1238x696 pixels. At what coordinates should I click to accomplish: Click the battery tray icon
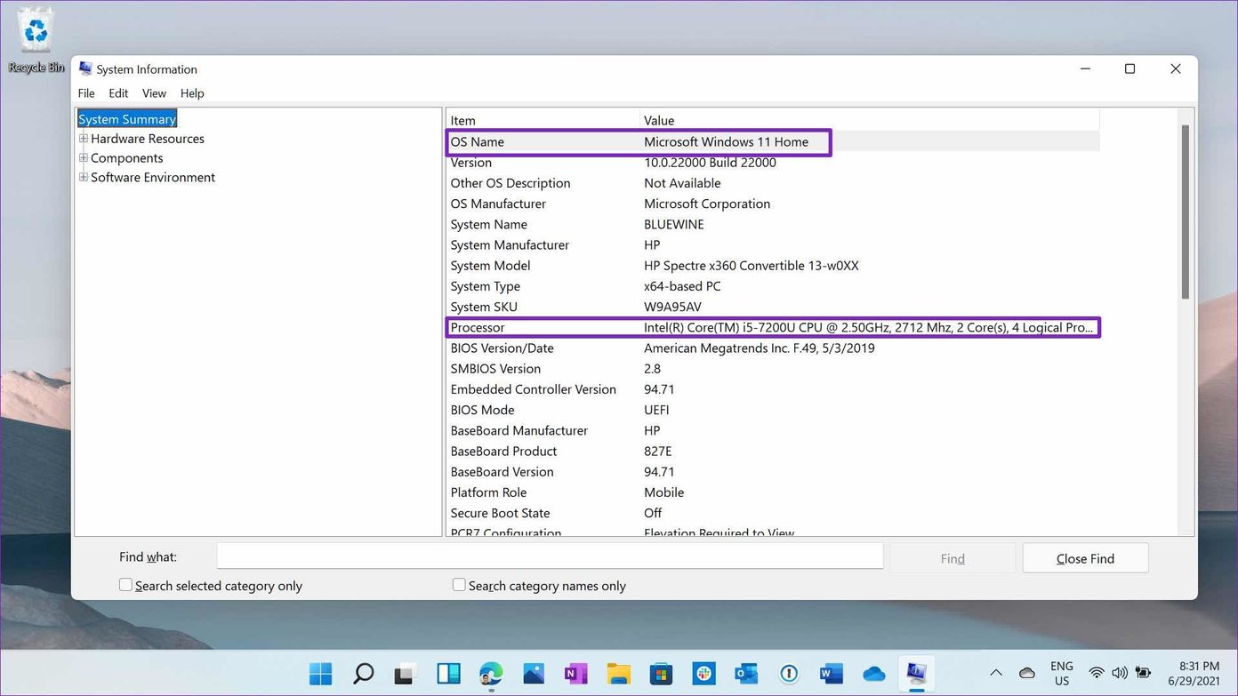[1143, 673]
